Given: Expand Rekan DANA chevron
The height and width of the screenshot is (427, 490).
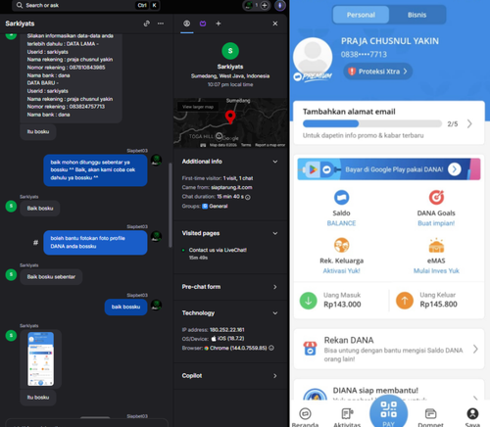Looking at the screenshot, I should [475, 349].
